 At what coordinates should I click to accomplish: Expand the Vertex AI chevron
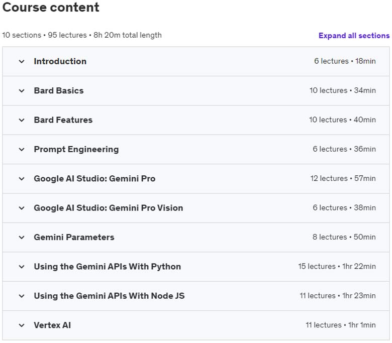(x=22, y=325)
